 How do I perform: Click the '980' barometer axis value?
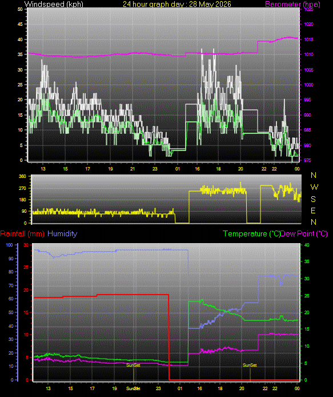tap(307, 145)
